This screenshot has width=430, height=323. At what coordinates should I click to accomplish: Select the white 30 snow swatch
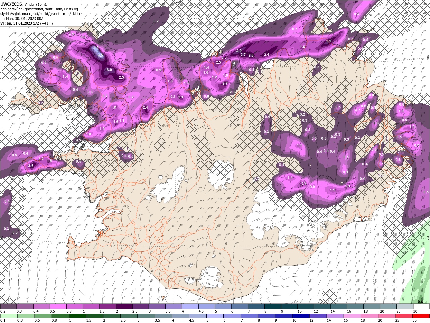421,307
